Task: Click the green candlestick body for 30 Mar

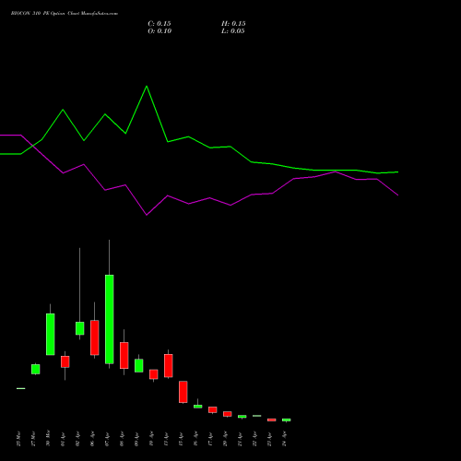Action: click(51, 335)
